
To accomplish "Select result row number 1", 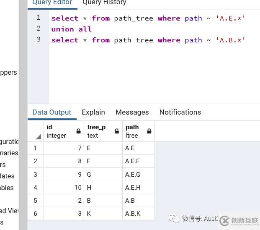I will (x=35, y=148).
